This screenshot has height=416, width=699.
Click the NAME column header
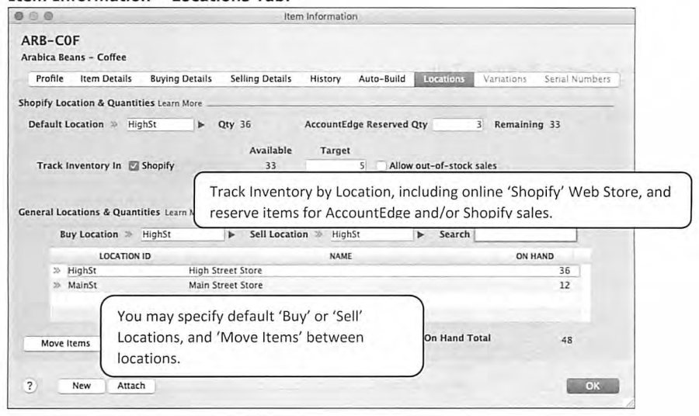341,256
